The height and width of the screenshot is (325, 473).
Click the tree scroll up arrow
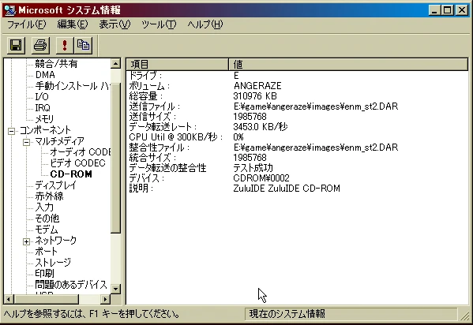tap(116, 64)
